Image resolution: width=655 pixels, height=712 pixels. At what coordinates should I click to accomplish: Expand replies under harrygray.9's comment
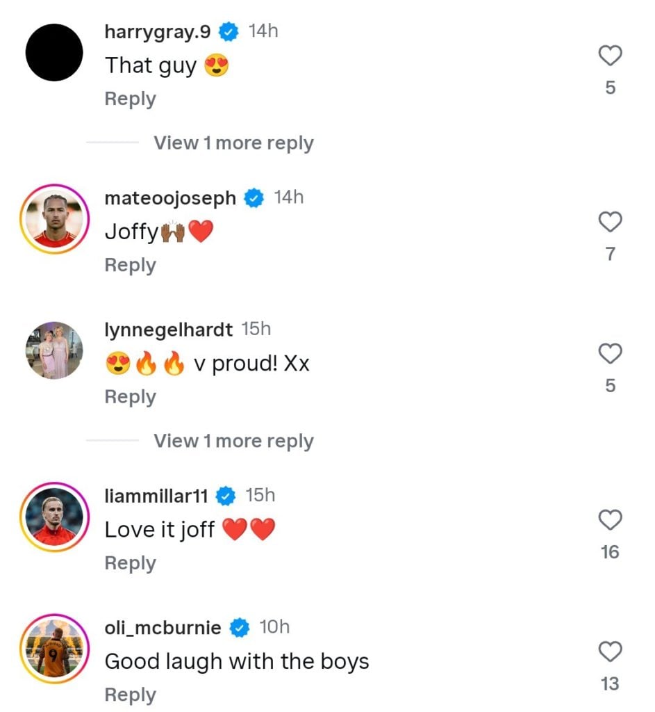[233, 143]
